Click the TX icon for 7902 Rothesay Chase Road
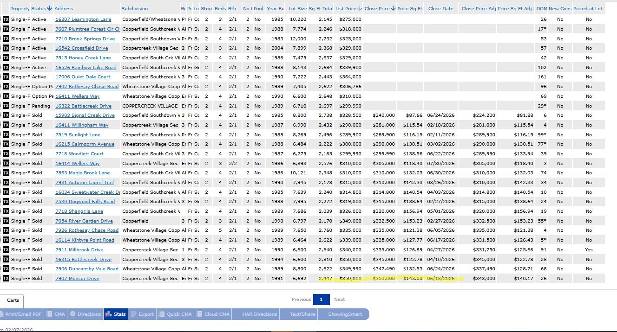 pyautogui.click(x=6, y=86)
